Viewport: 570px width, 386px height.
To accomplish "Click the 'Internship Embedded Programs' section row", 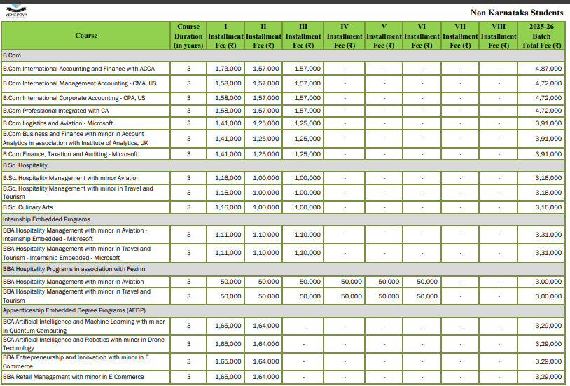I will [46, 219].
